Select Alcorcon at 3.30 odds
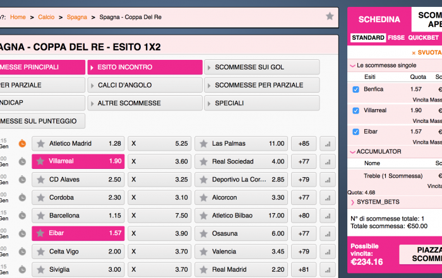The height and width of the screenshot is (278, 442). coord(241,197)
